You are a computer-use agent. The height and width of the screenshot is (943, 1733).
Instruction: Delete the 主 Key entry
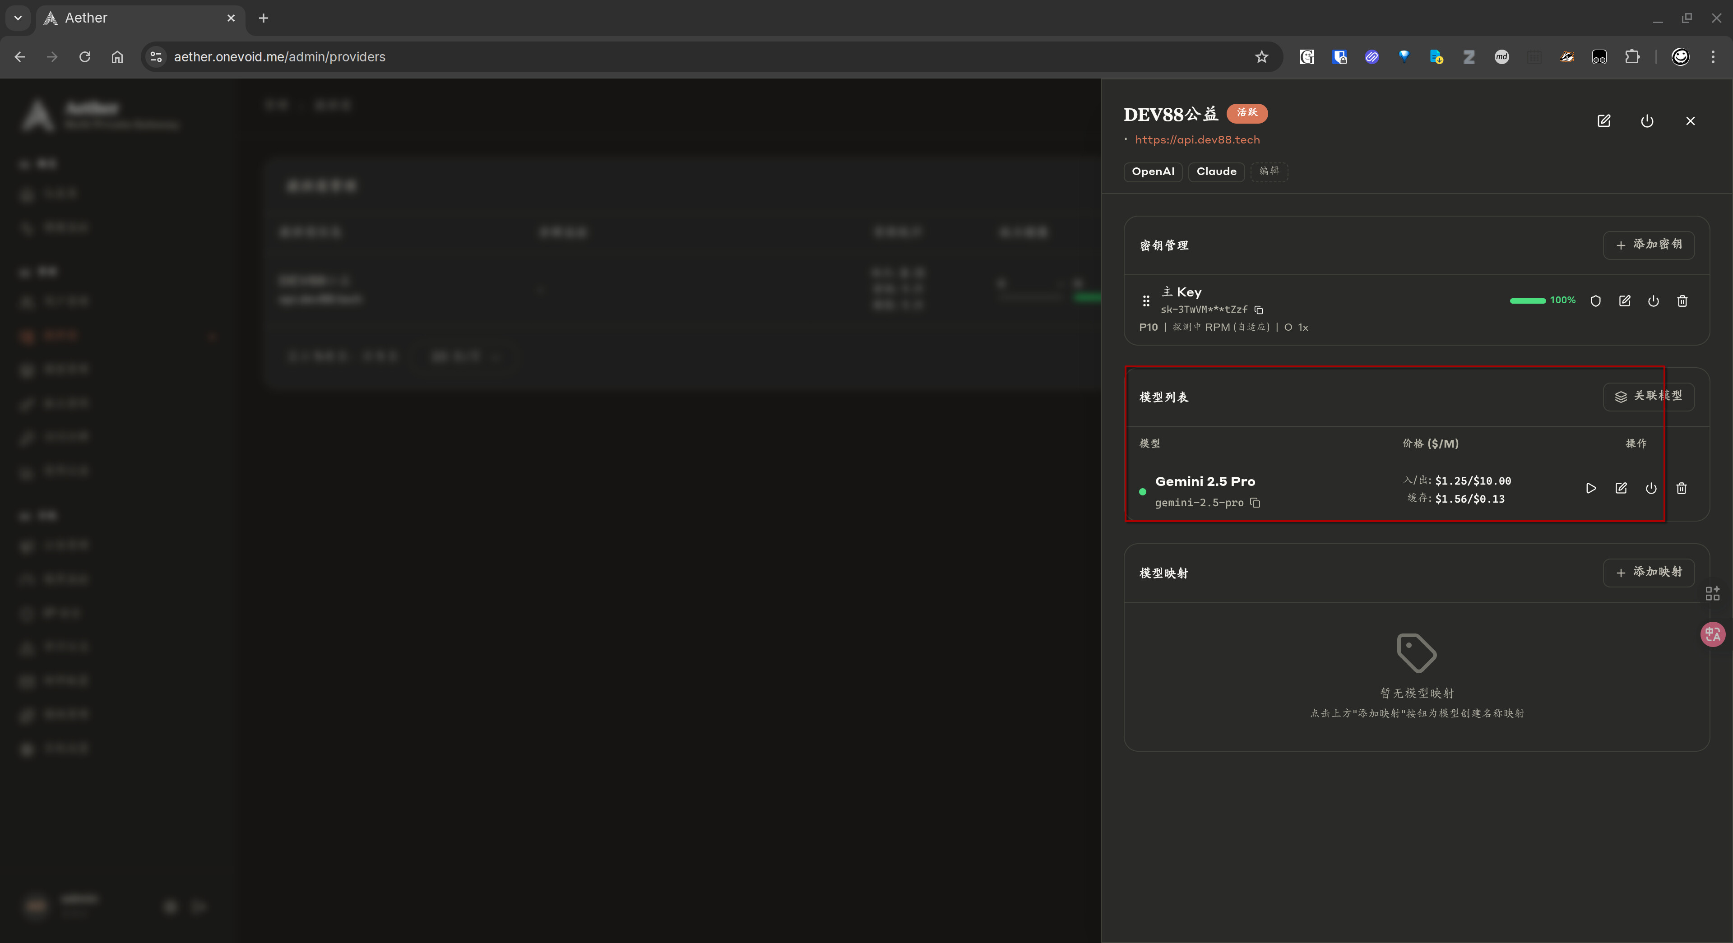point(1682,301)
